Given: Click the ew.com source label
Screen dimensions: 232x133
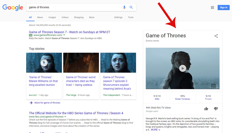Looking at the screenshot, I should [x=33, y=95].
